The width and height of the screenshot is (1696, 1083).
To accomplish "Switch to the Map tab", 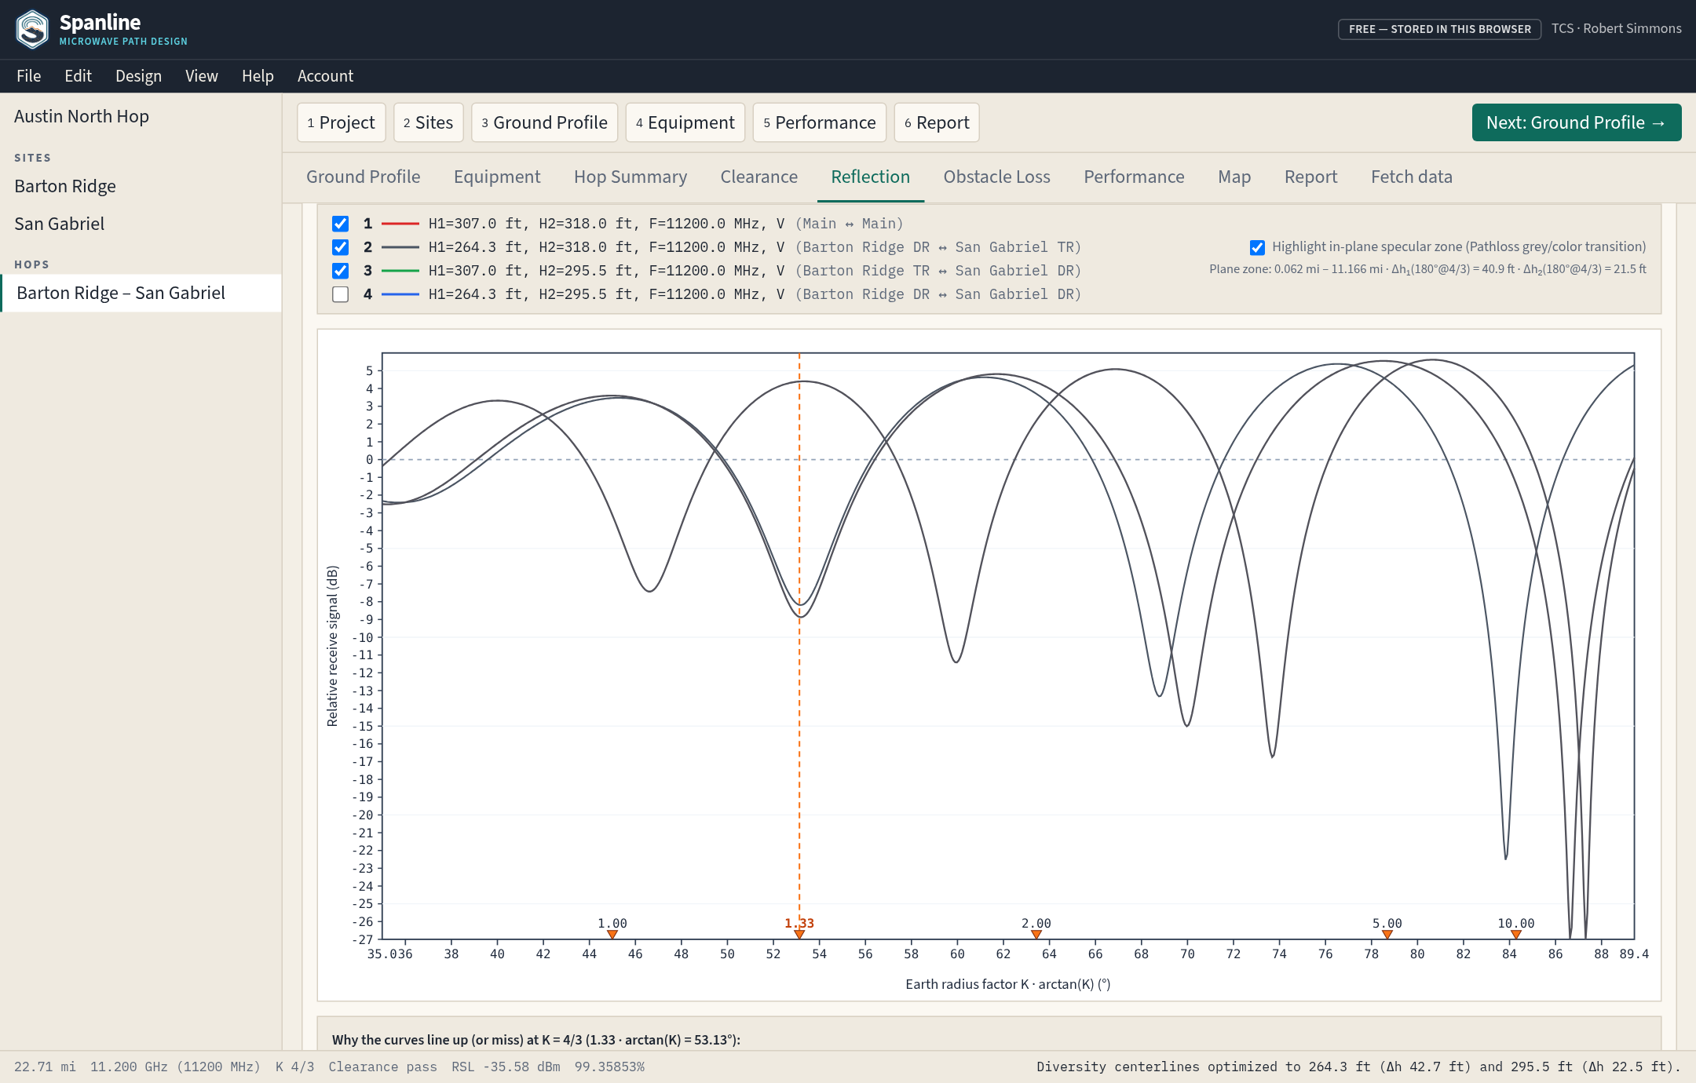I will (1234, 177).
